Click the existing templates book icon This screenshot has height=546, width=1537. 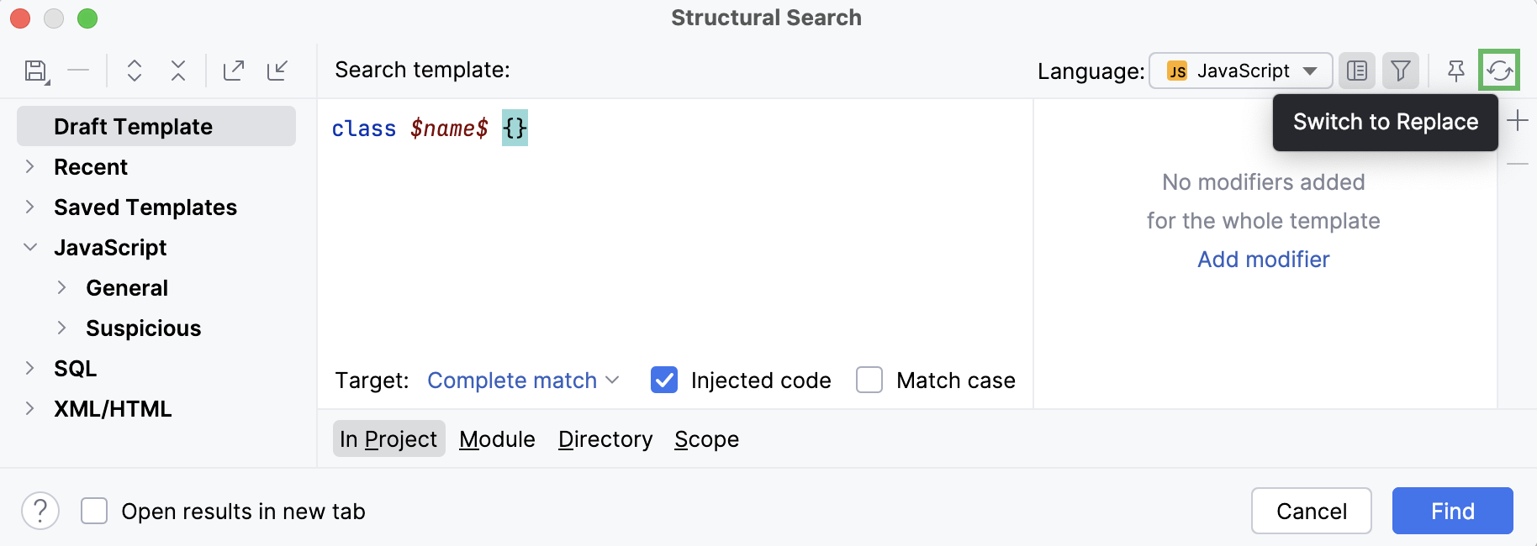[1357, 71]
